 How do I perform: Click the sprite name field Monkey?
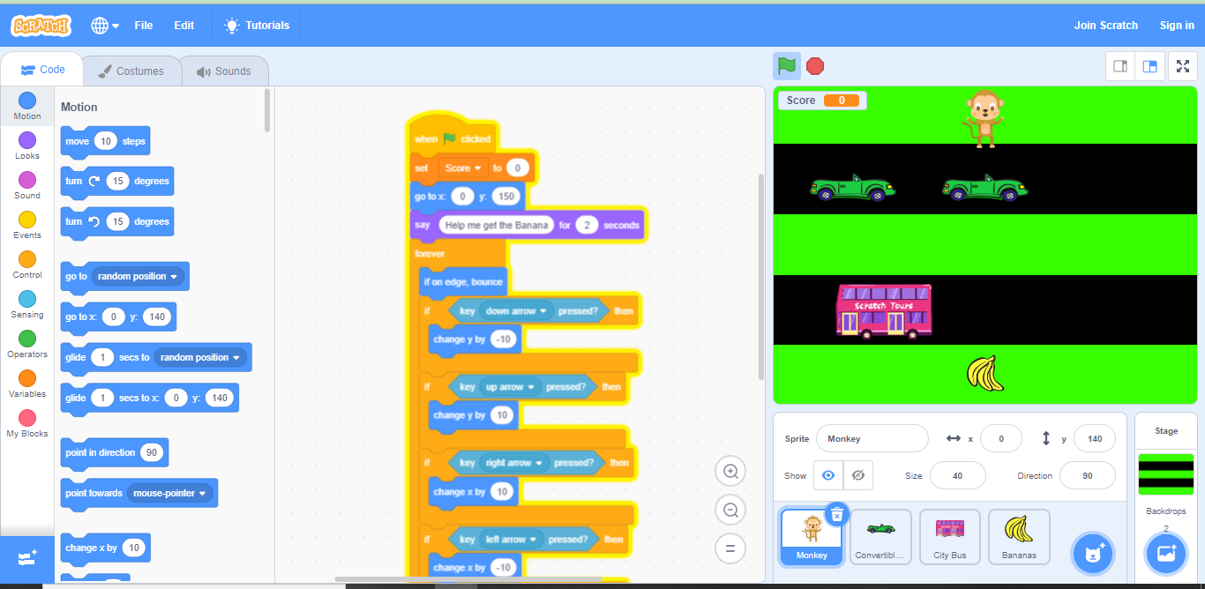[872, 438]
